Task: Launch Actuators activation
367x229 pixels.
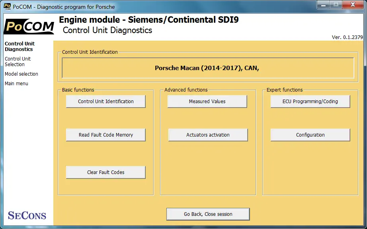Action: [208, 135]
